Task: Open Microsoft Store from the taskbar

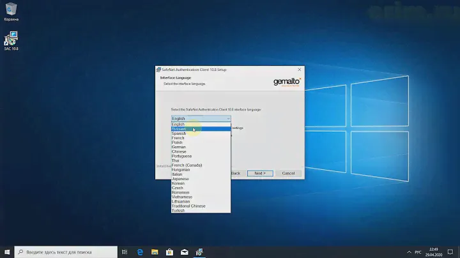Action: (170, 252)
